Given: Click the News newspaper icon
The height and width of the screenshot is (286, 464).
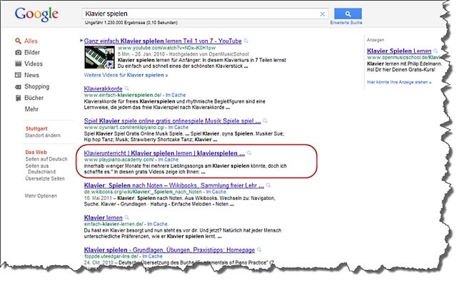Looking at the screenshot, I should (x=18, y=75).
